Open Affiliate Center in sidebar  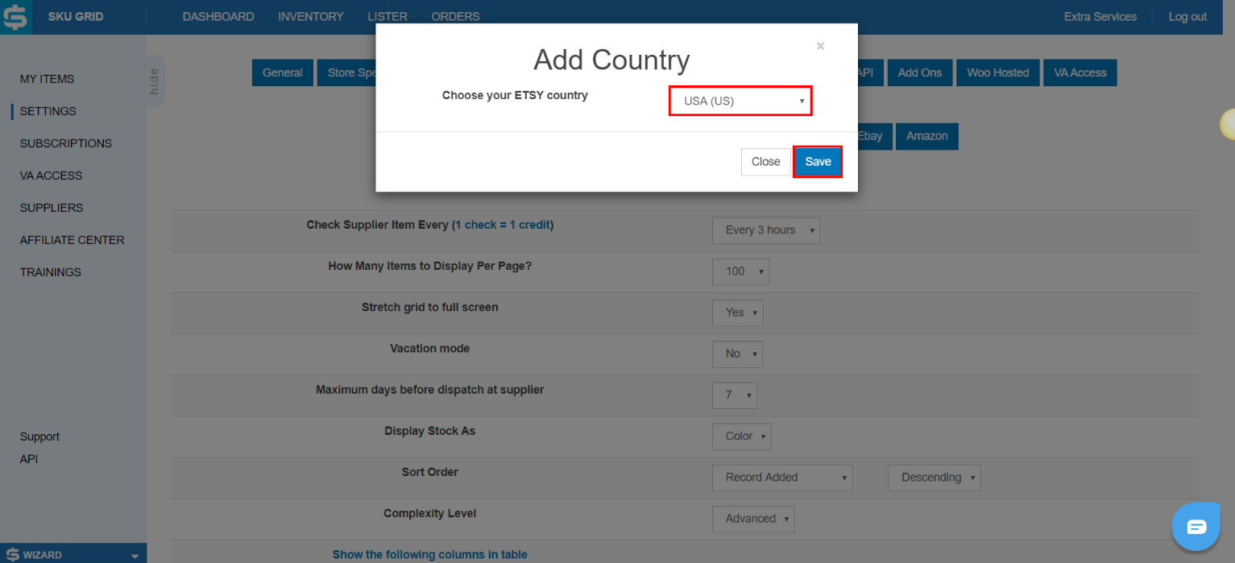73,240
